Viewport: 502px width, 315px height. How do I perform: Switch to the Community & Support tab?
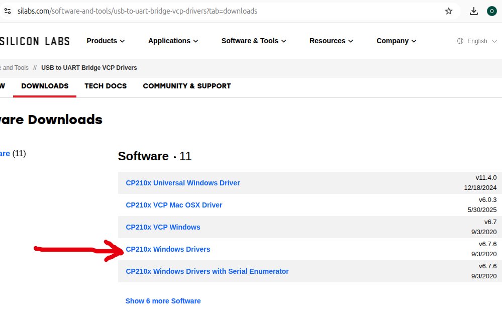point(186,86)
